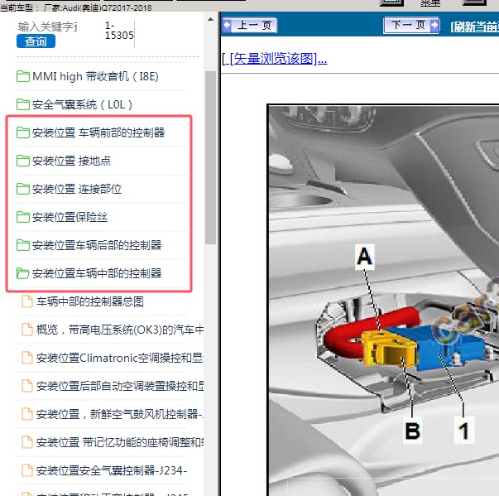Screen dimensions: 499x496
Task: Expand 安装位置 车辆前部的控制器 folder
Action: [98, 132]
